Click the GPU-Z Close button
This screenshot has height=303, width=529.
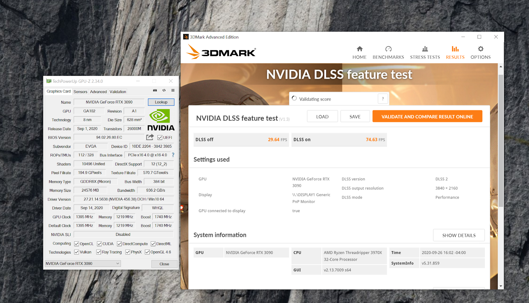(164, 264)
